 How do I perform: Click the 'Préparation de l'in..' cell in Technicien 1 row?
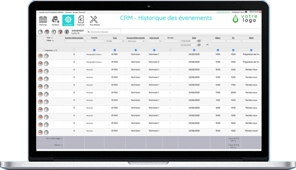pyautogui.click(x=251, y=54)
